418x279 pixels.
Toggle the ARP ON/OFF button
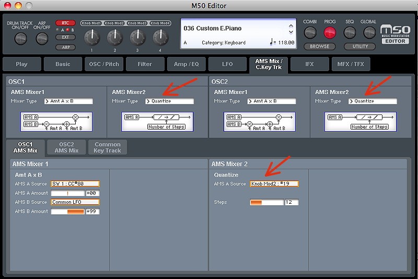coord(42,39)
